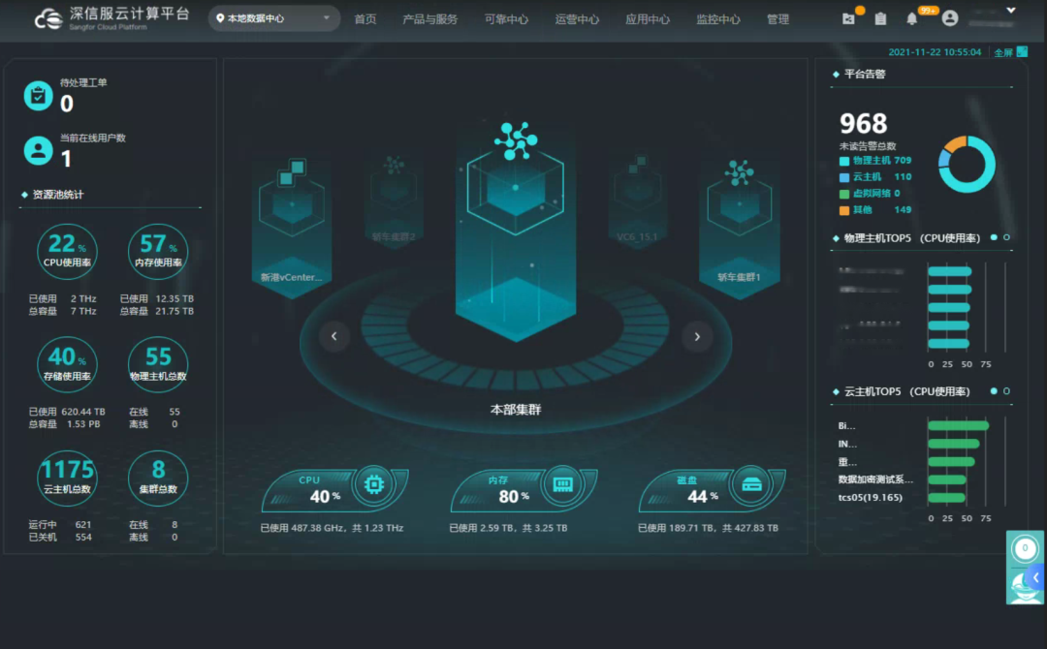1047x649 pixels.
Task: Open the clipboard tasks icon in header
Action: pos(880,18)
